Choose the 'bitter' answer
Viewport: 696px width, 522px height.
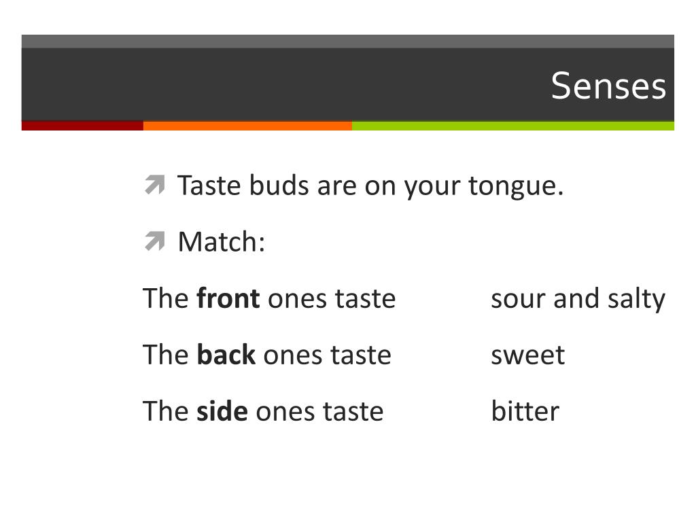click(525, 411)
